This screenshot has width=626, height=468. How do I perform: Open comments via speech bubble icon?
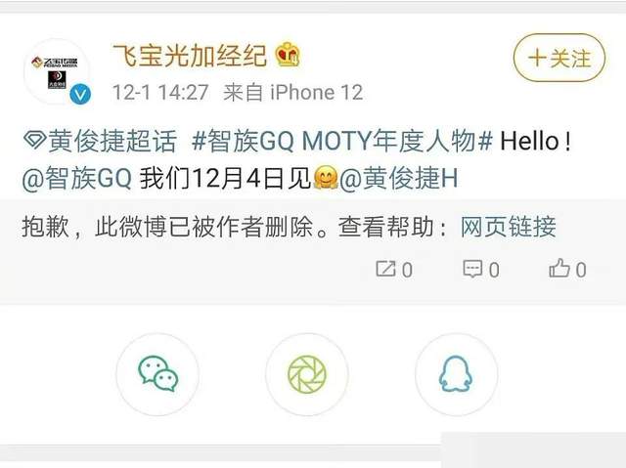472,269
